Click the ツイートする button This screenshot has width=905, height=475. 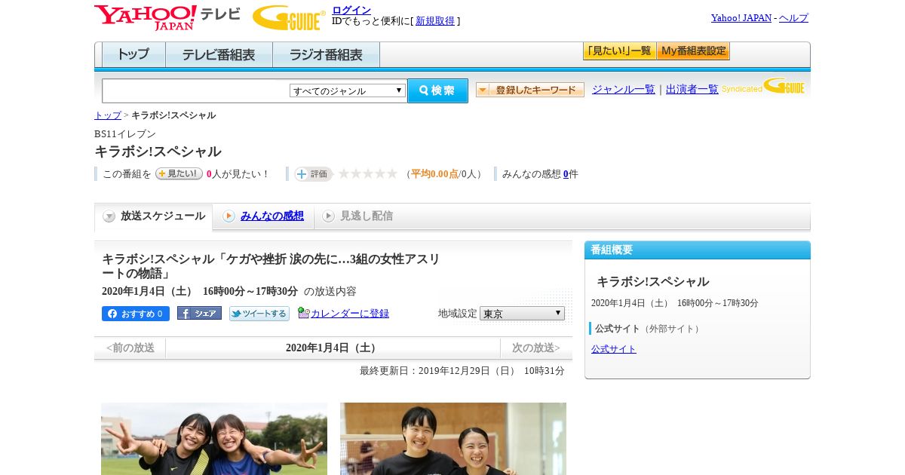[x=259, y=314]
